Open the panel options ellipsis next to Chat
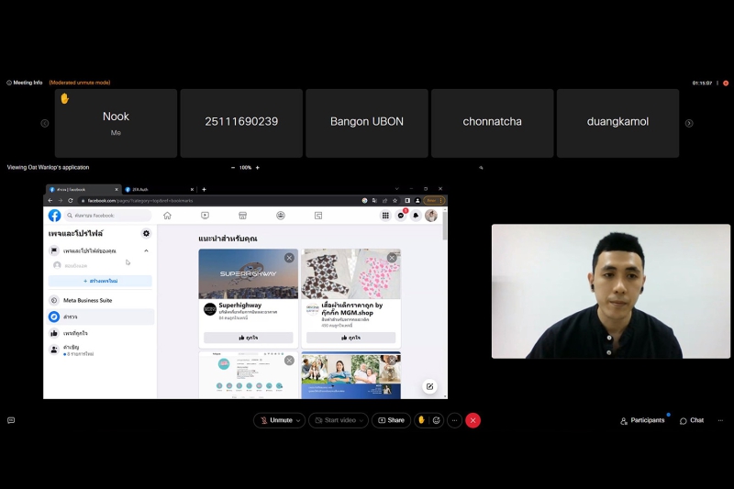The image size is (734, 489). (x=720, y=420)
